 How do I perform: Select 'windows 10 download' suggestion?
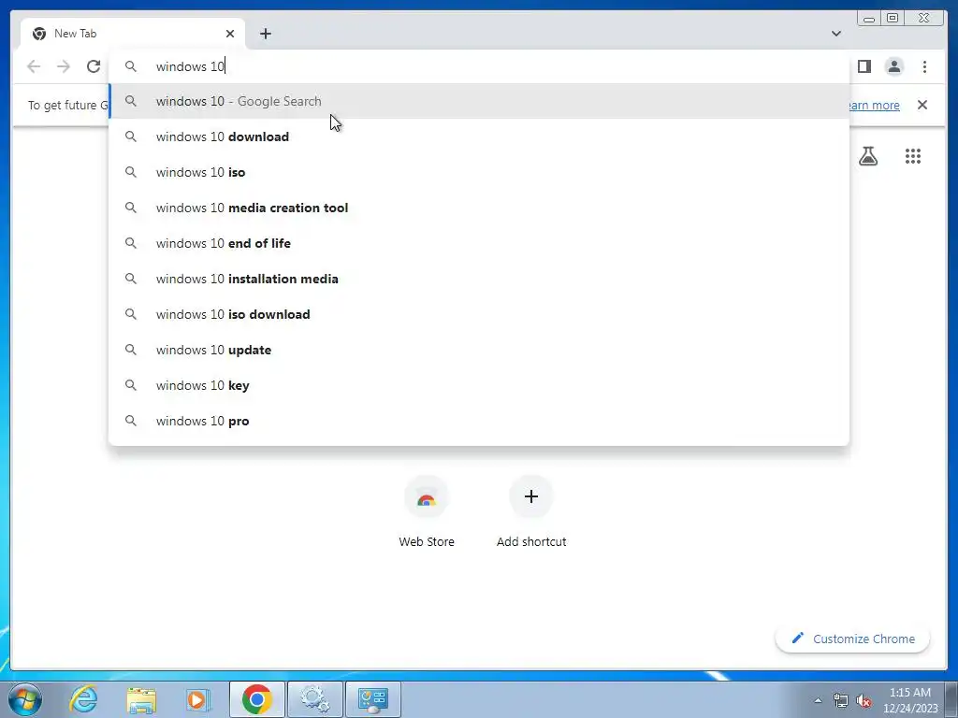[479, 136]
